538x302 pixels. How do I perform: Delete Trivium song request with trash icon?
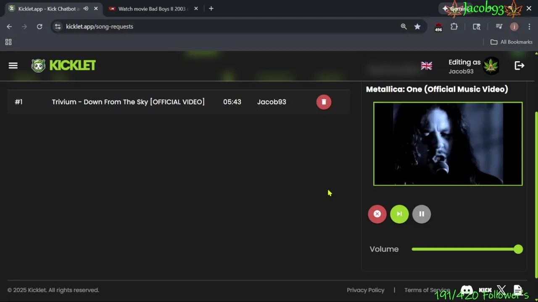click(x=324, y=102)
